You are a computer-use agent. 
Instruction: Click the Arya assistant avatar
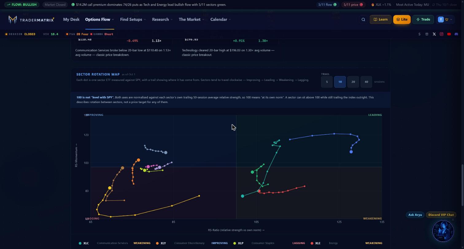pos(443,231)
